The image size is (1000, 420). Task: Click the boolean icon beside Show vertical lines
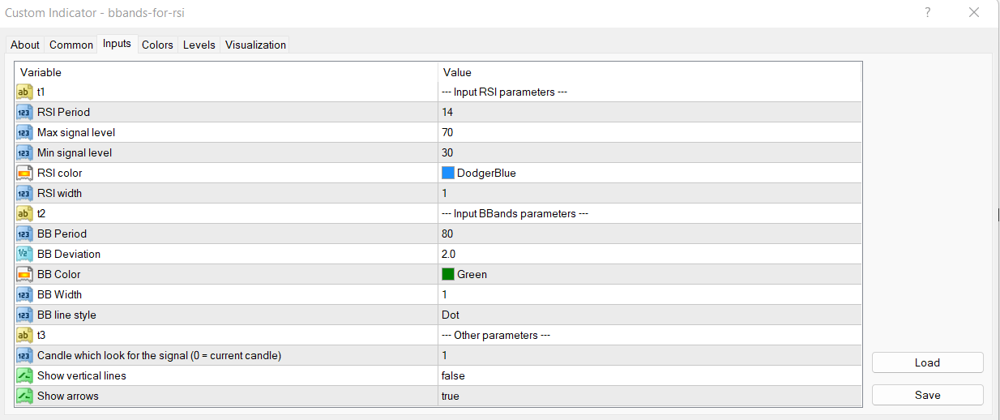[24, 375]
